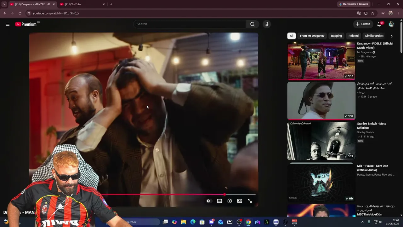Bookmark this page with the star
This screenshot has width=403, height=227.
tap(373, 13)
